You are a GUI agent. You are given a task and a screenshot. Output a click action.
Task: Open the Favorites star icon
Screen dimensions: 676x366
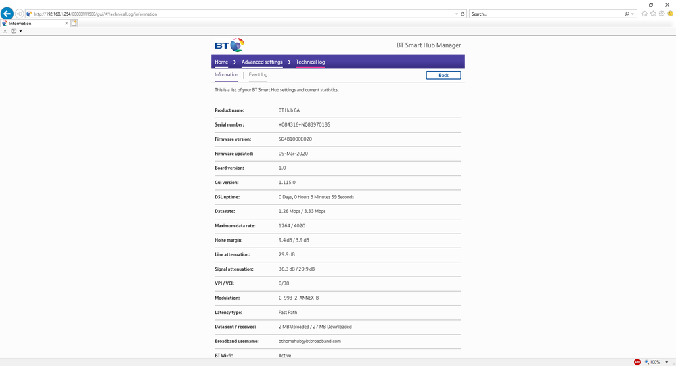(x=653, y=14)
